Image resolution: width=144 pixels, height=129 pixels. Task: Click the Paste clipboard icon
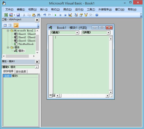click(x=34, y=15)
